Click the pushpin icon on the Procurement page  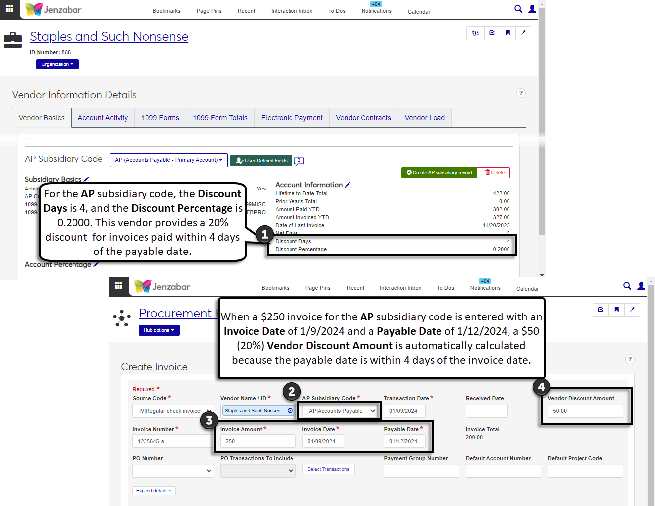632,310
